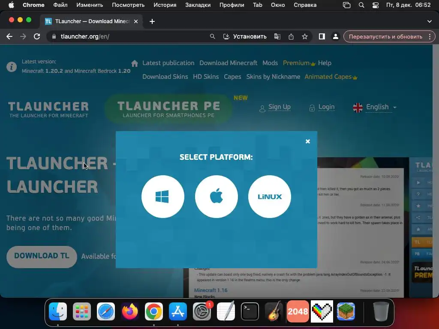The height and width of the screenshot is (329, 439).
Task: Click the Spotlight search icon in menu bar
Action: 361,5
